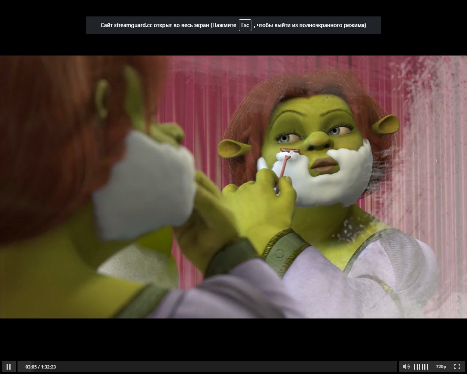Image resolution: width=467 pixels, height=374 pixels.
Task: Open the 720p quality selector
Action: (441, 367)
